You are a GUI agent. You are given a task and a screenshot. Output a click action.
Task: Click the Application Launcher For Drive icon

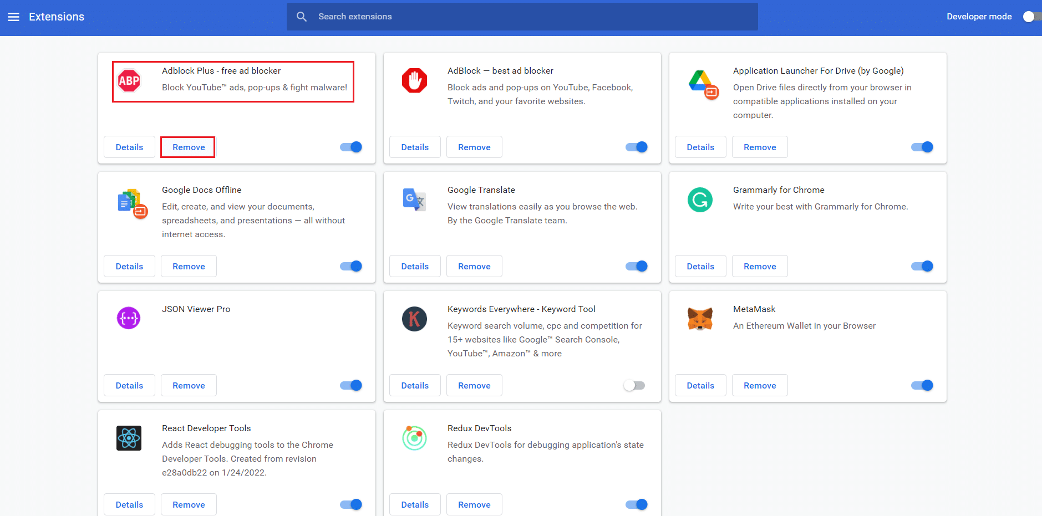704,84
